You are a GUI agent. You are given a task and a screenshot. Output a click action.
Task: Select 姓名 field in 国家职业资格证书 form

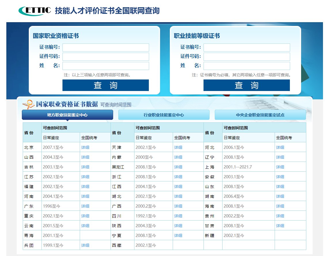(106, 66)
